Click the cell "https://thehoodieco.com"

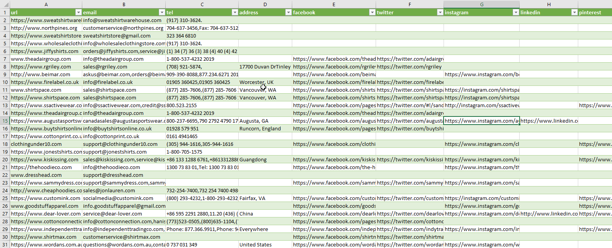[x=46, y=167]
